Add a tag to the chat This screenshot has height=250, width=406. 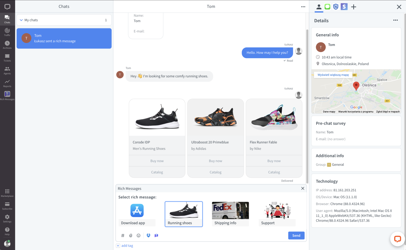(x=125, y=246)
